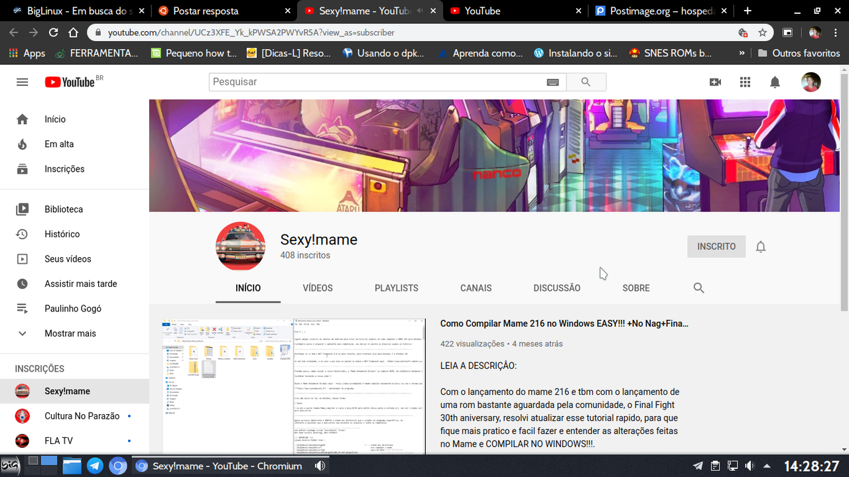This screenshot has height=477, width=849.
Task: Open volume control in system tray
Action: [x=750, y=466]
